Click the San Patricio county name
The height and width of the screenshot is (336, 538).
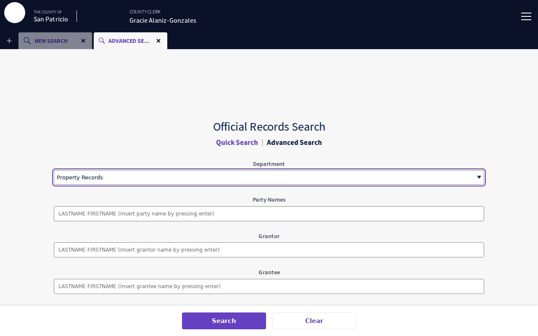pyautogui.click(x=51, y=19)
